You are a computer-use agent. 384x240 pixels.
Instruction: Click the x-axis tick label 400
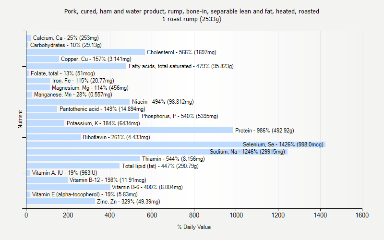tap(110, 215)
